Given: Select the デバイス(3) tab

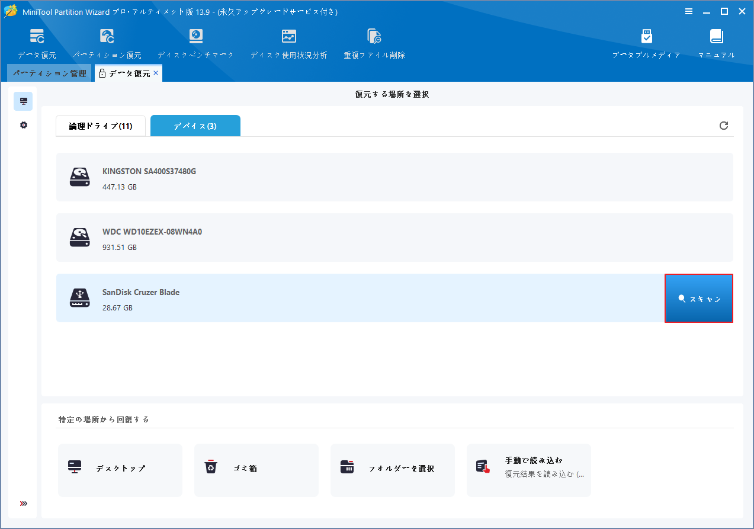Looking at the screenshot, I should (x=195, y=126).
